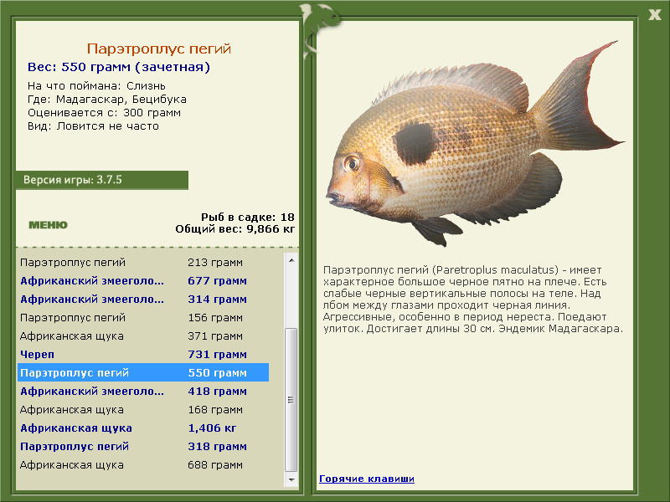Click the scroll up arrow of fish list
Image resolution: width=670 pixels, height=502 pixels.
pyautogui.click(x=291, y=260)
